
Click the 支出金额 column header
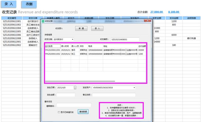(x=174, y=18)
